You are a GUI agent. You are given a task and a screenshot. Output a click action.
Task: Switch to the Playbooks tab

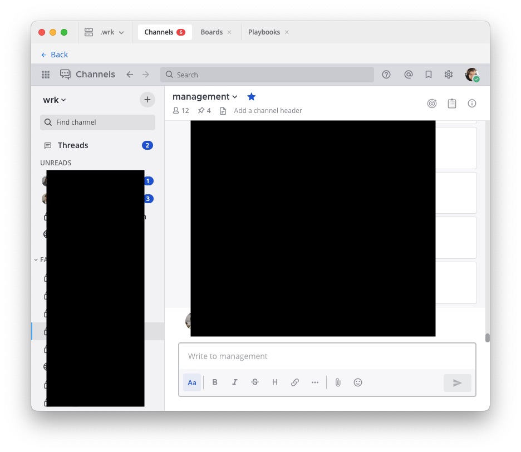click(x=264, y=32)
